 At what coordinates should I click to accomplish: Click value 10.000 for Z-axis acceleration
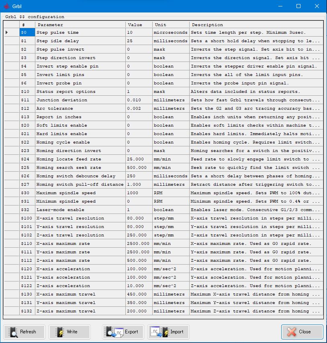139,285
